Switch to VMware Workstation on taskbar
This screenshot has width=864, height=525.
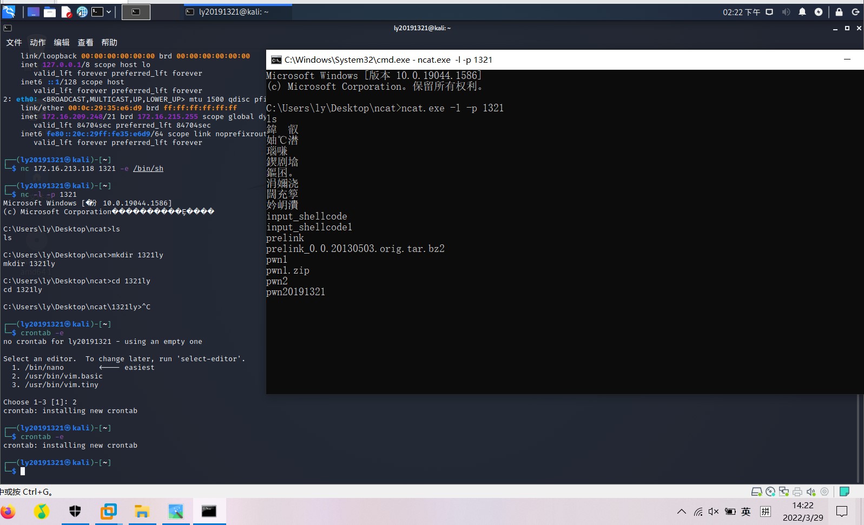(109, 511)
